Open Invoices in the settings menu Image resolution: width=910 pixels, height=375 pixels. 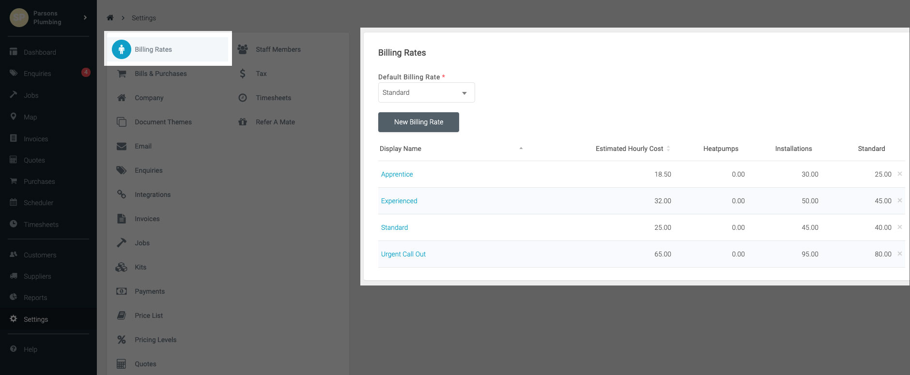(147, 219)
